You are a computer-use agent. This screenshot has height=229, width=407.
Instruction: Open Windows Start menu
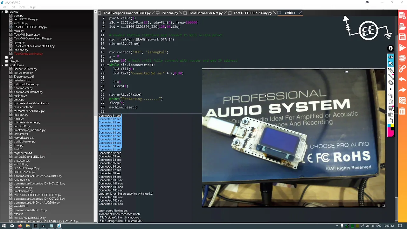3,226
